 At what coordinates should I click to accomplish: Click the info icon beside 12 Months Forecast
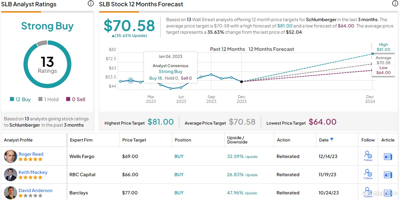click(395, 4)
